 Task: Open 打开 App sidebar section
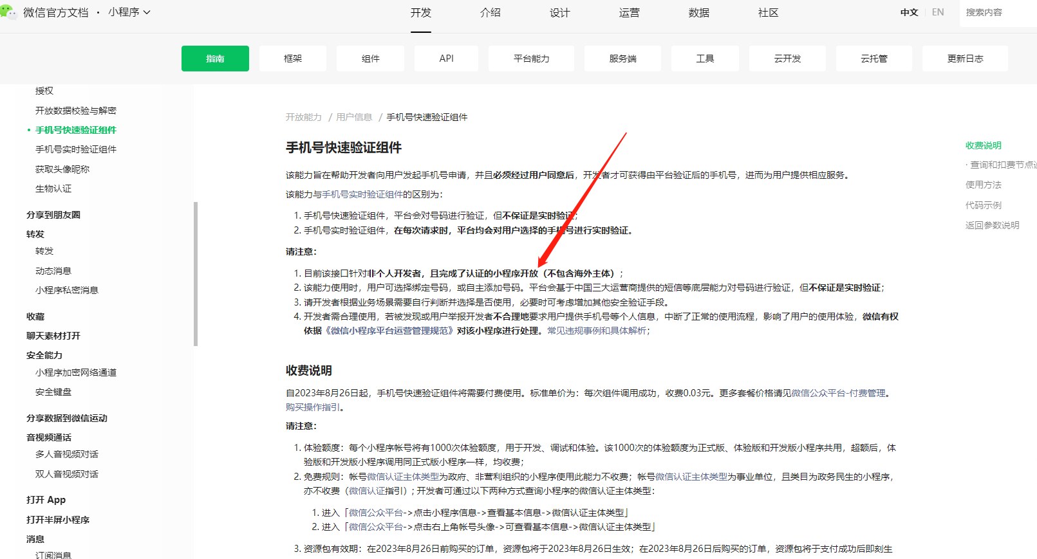pyautogui.click(x=46, y=500)
